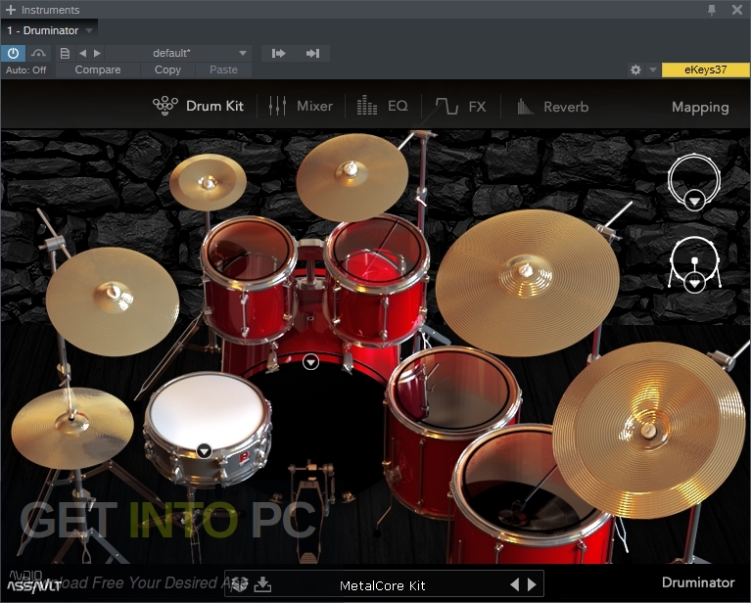Viewport: 751px width, 603px height.
Task: Click the kick drum pedal
Action: coord(307,515)
